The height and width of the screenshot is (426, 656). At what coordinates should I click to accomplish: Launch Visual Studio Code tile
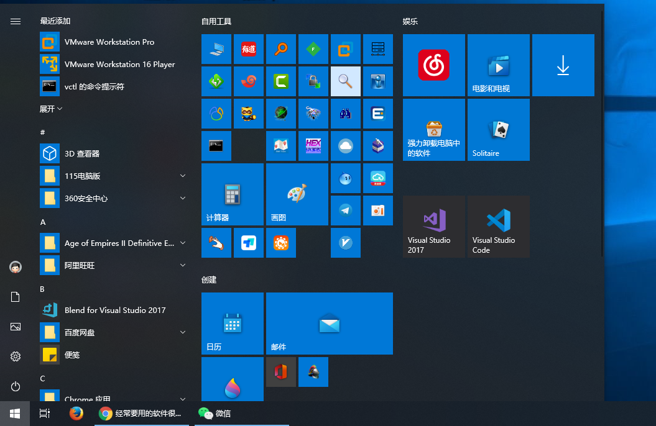[x=498, y=227]
